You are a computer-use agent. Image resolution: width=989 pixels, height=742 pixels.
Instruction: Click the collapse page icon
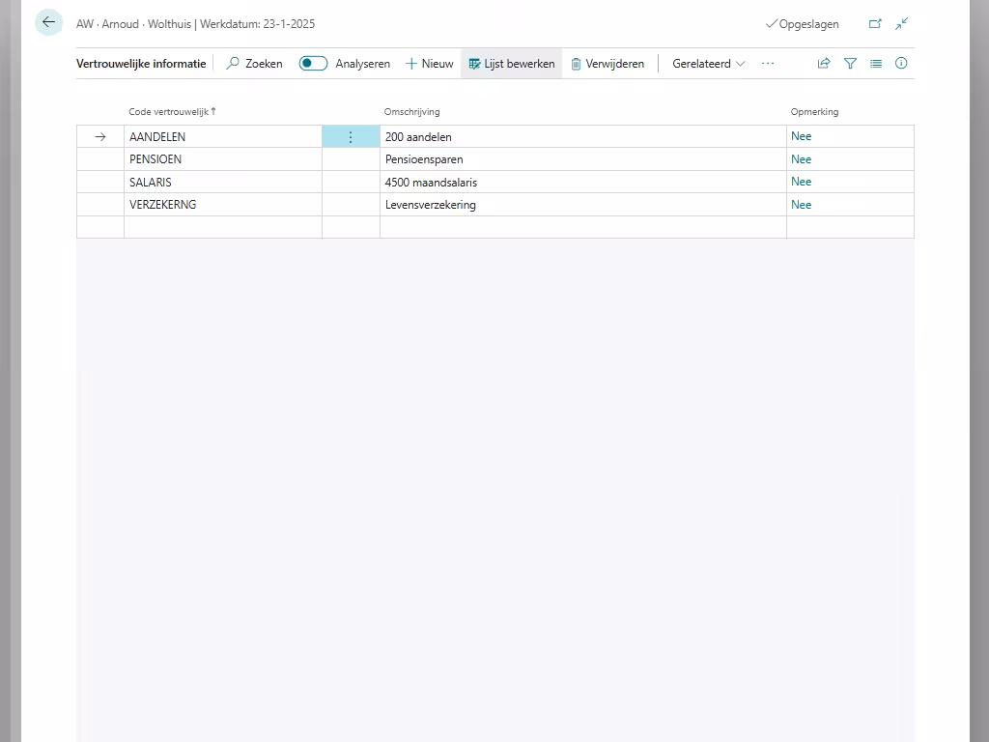(x=902, y=24)
